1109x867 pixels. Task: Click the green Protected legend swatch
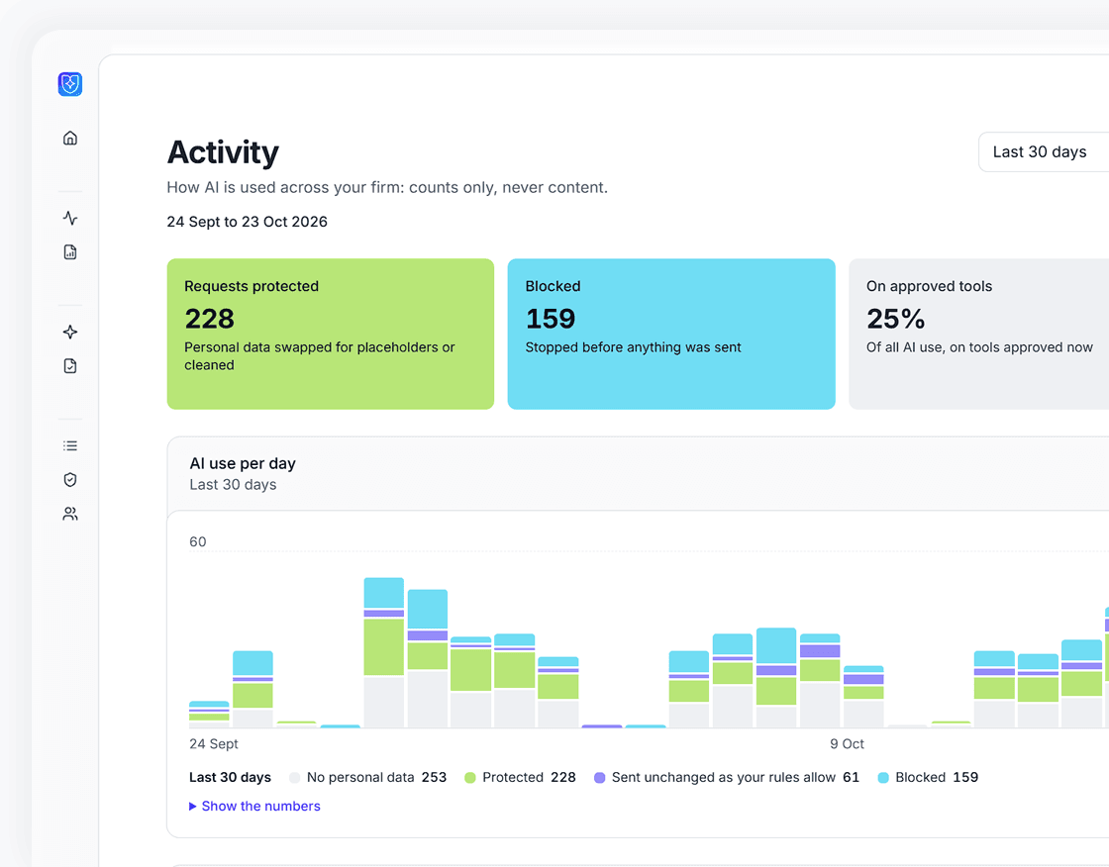click(x=470, y=778)
